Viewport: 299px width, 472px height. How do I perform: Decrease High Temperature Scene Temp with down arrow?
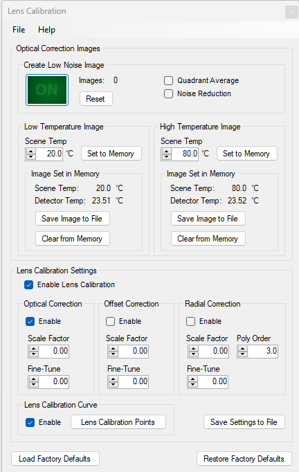coord(167,157)
